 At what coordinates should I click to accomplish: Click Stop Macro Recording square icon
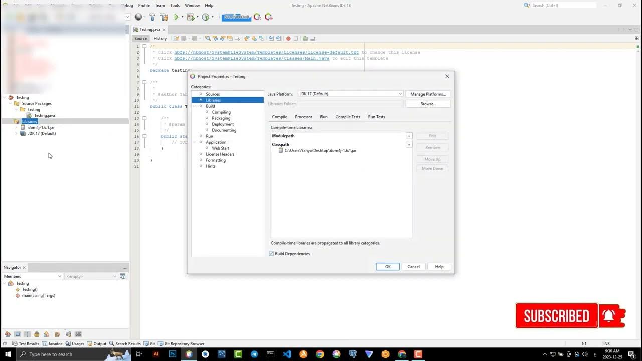296,38
